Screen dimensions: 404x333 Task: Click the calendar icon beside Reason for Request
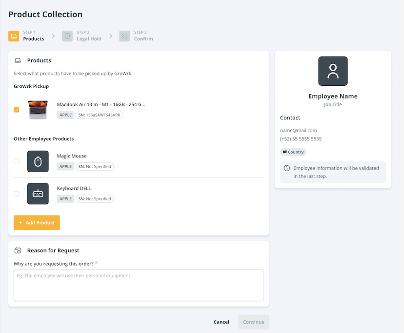click(18, 251)
